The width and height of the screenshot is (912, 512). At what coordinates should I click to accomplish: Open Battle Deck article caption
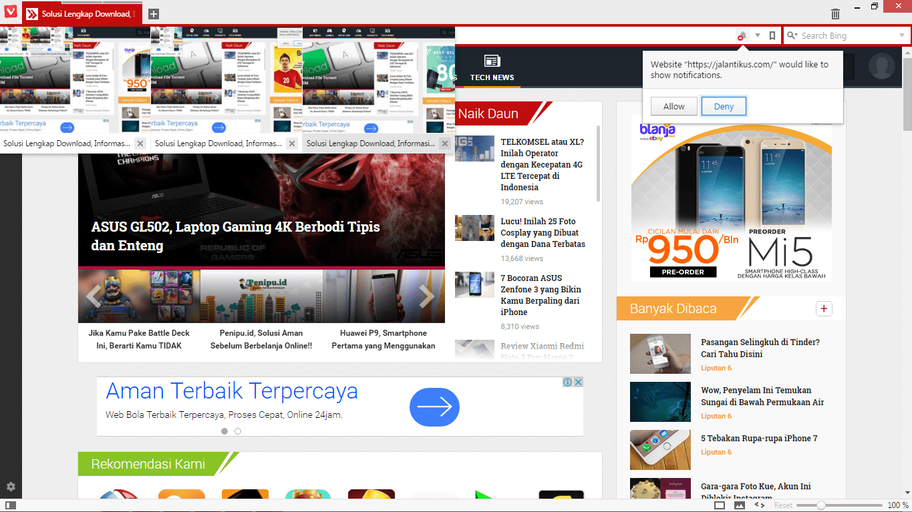[x=139, y=339]
